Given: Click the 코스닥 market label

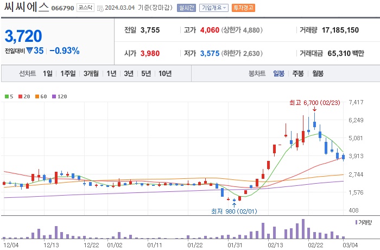Looking at the screenshot, I should [x=85, y=8].
